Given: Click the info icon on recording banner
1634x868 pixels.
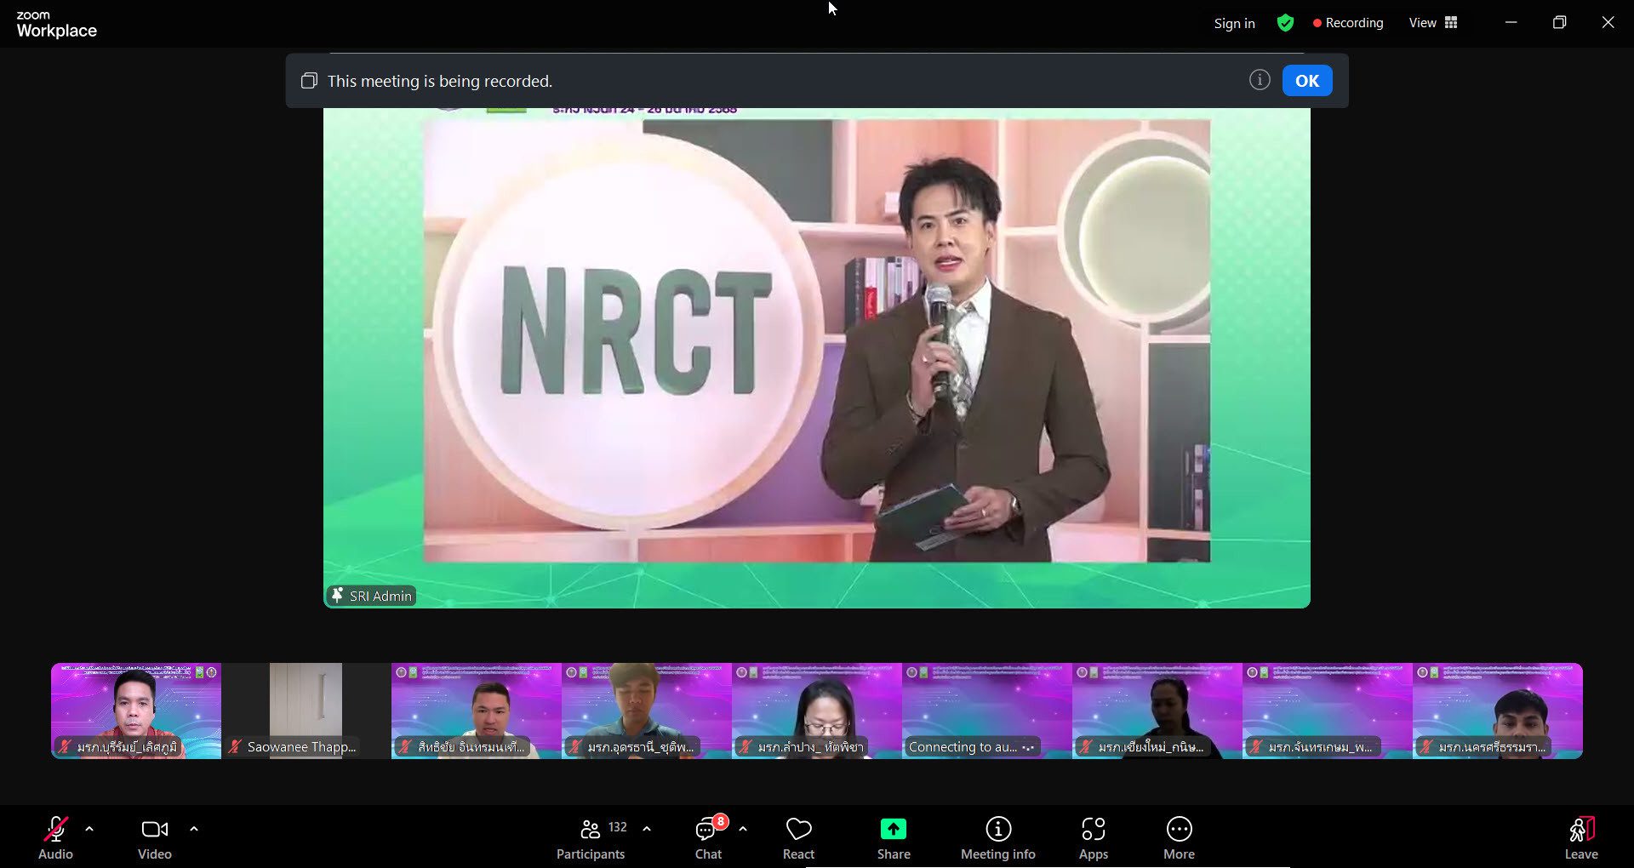Looking at the screenshot, I should coord(1260,80).
